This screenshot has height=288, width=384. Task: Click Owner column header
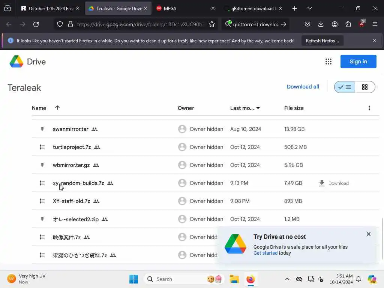point(186,108)
